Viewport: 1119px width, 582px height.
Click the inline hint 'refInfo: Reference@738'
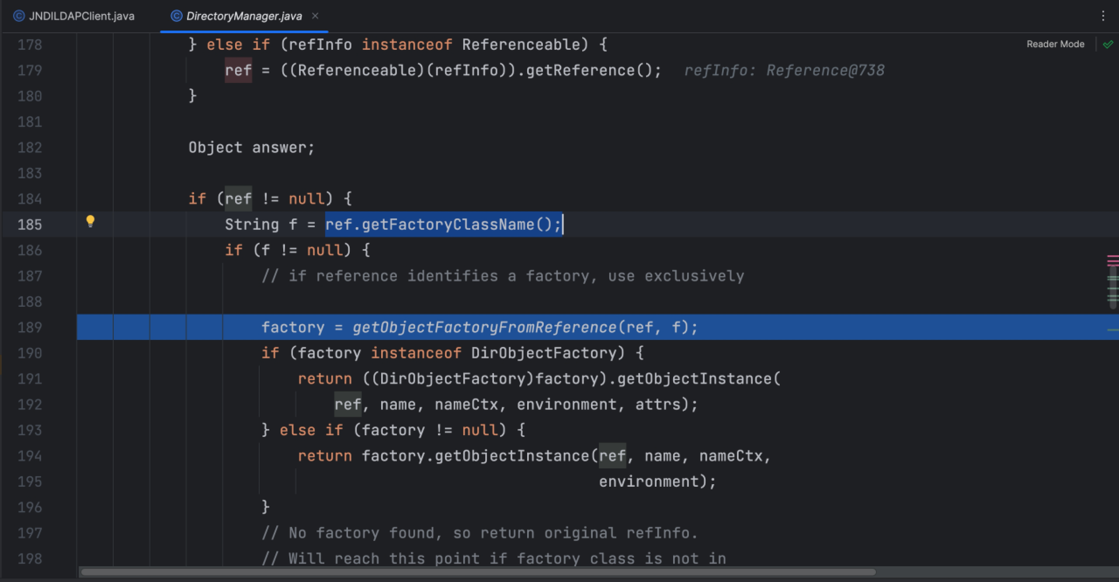point(784,70)
